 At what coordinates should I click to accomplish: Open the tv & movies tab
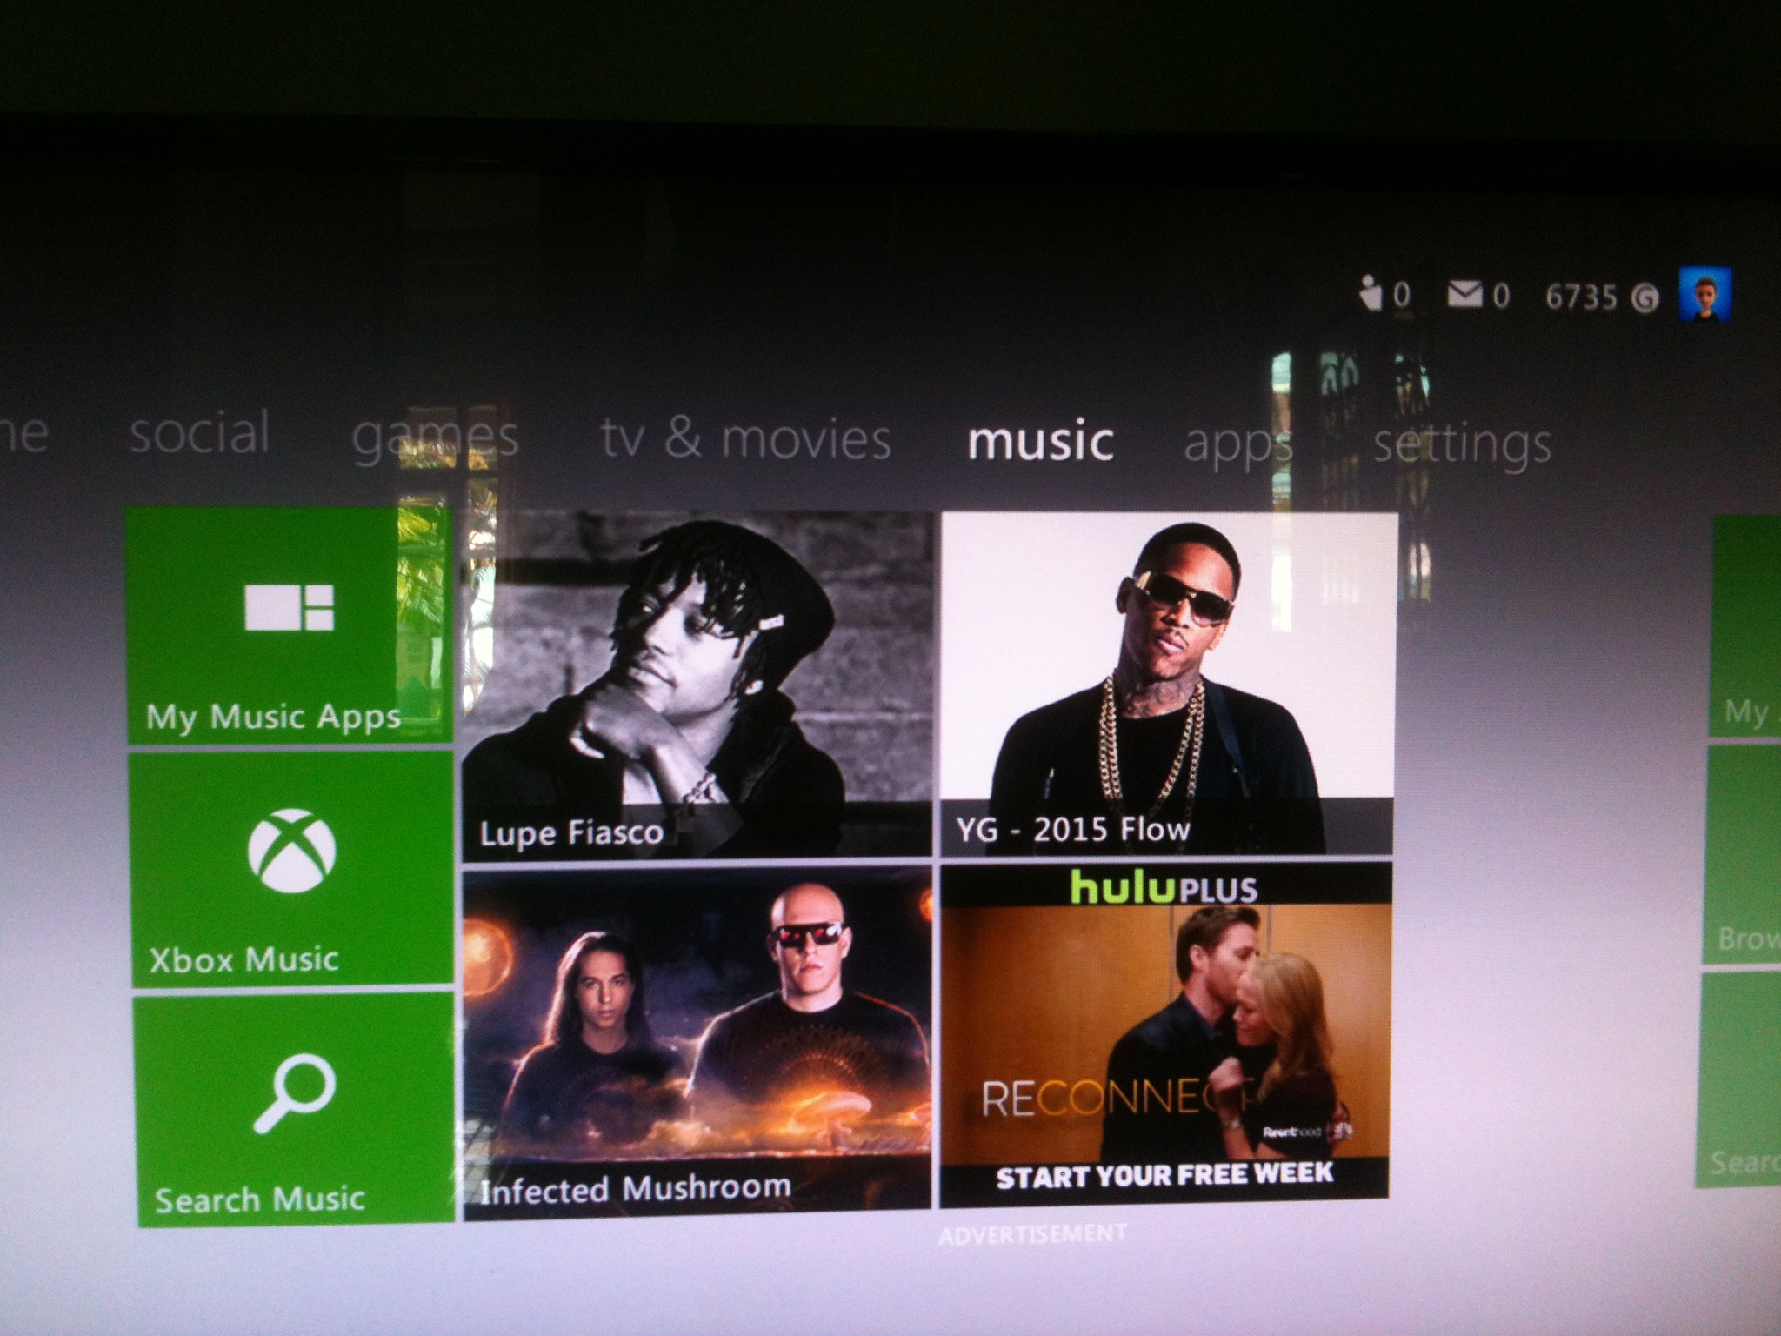[745, 439]
